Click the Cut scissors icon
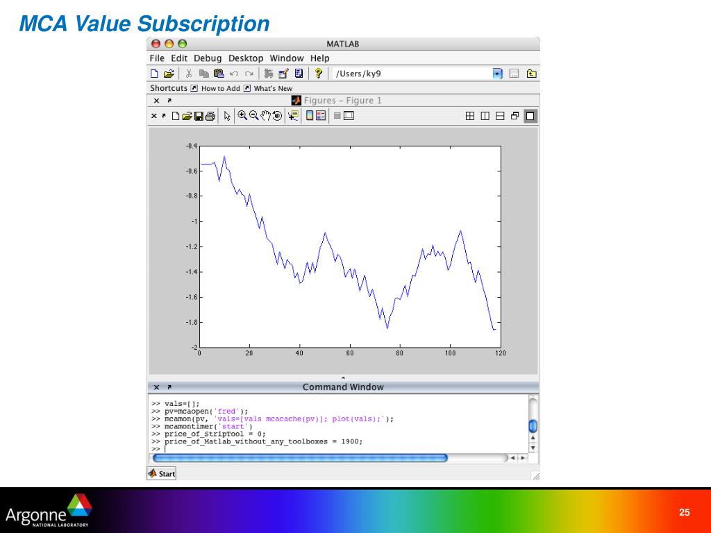Image resolution: width=711 pixels, height=533 pixels. pos(189,74)
